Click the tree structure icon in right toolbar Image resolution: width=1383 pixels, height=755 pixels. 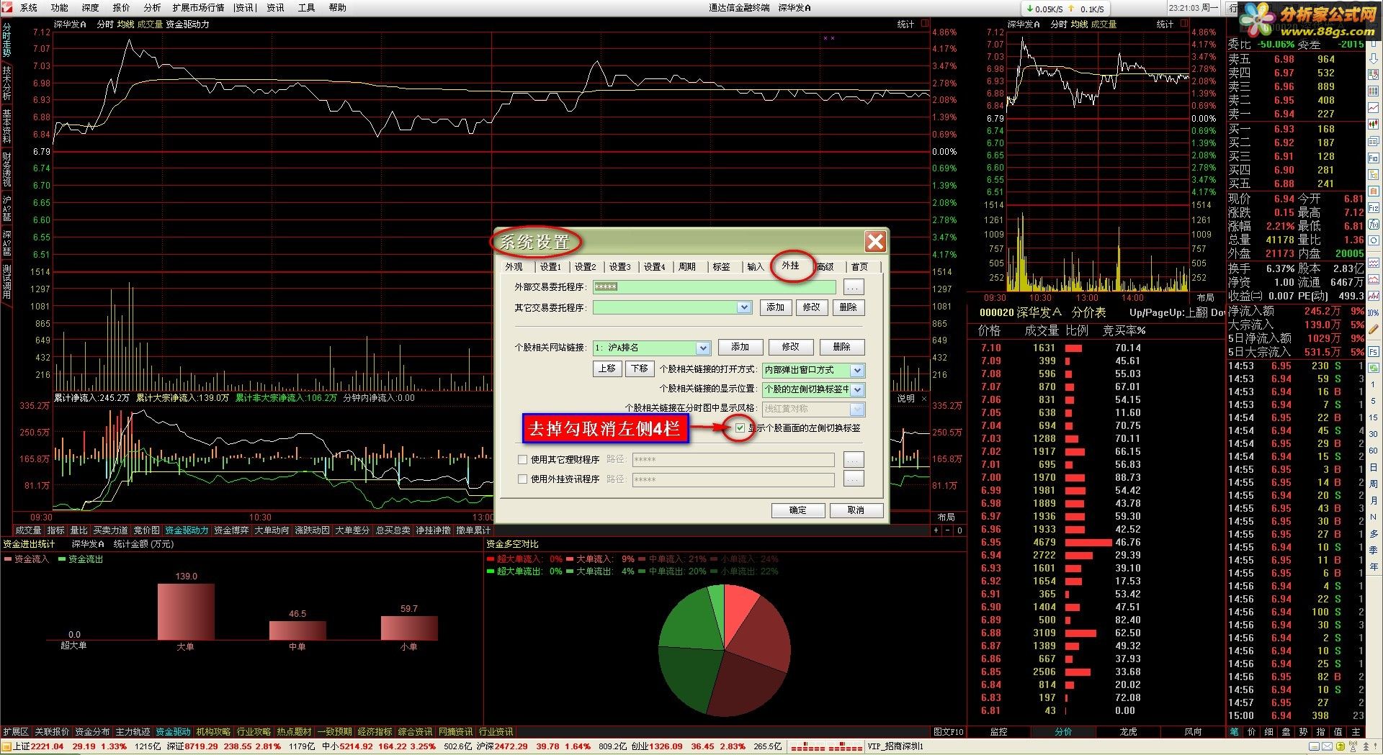pyautogui.click(x=1374, y=174)
